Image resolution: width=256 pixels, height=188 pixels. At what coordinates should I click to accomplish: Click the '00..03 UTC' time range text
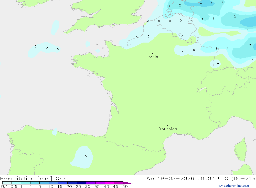coord(212,178)
